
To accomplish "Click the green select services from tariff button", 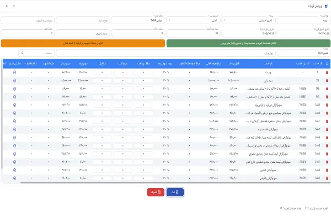I will tap(248, 43).
